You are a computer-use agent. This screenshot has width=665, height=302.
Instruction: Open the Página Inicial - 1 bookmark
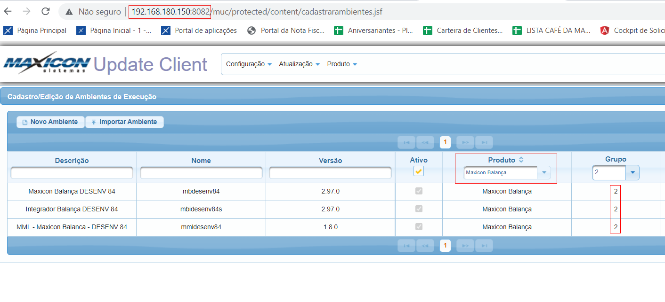pyautogui.click(x=114, y=31)
